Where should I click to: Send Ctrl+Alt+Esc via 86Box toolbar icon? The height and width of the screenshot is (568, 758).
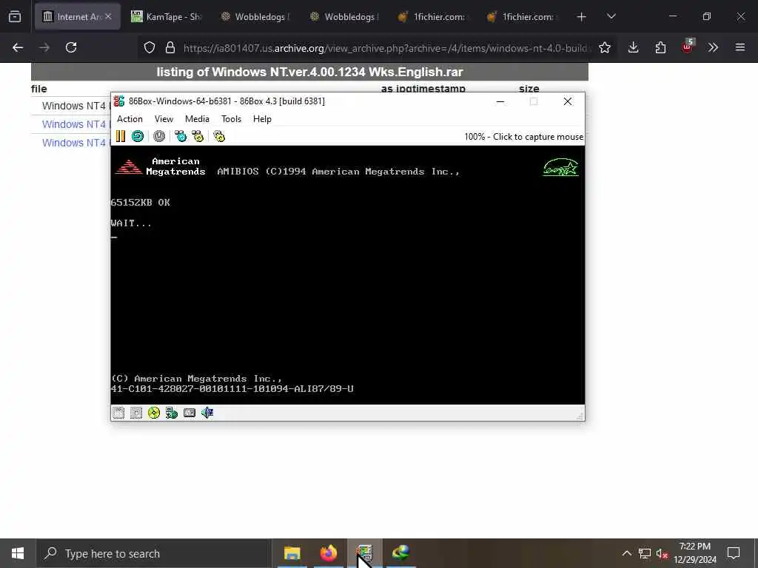click(198, 137)
